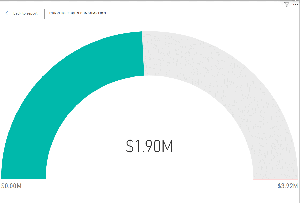The width and height of the screenshot is (300, 203).
Task: Select the CURRENT TOKEN CONSUMPTION title
Action: tap(78, 13)
